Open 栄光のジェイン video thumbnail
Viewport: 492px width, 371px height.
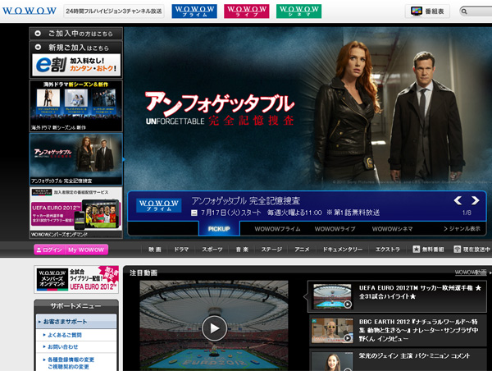[x=333, y=362]
